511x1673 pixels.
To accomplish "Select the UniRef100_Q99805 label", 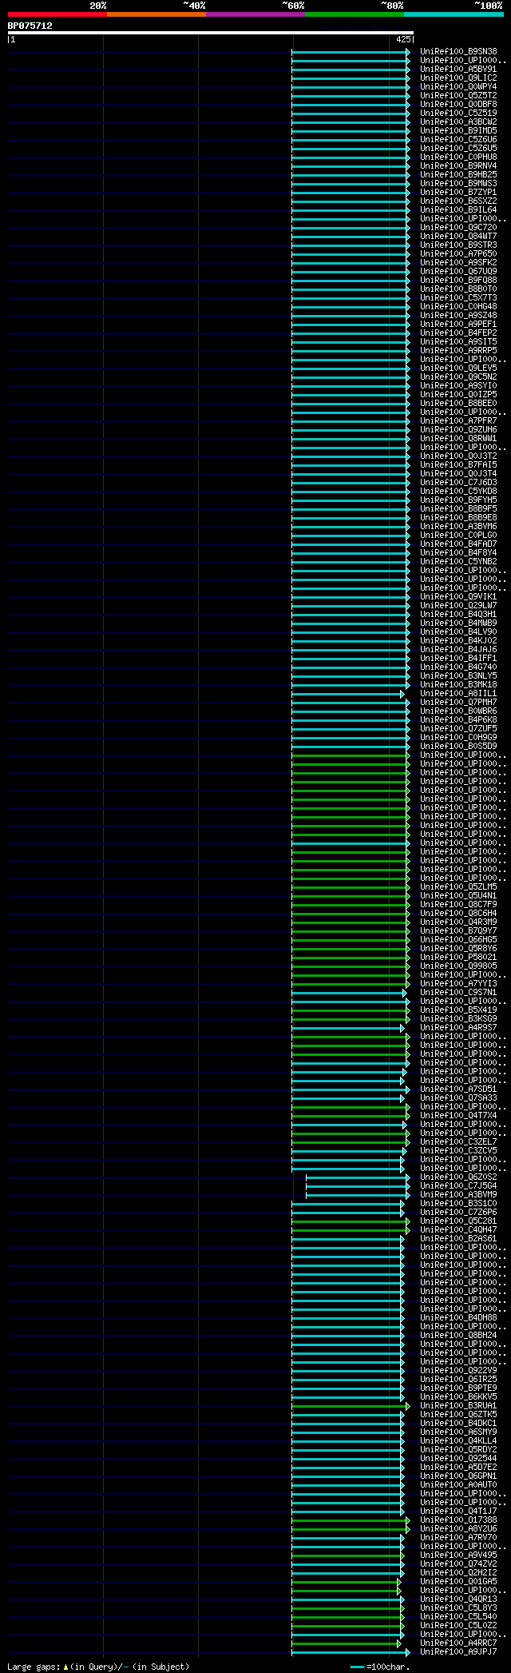I will tap(458, 966).
